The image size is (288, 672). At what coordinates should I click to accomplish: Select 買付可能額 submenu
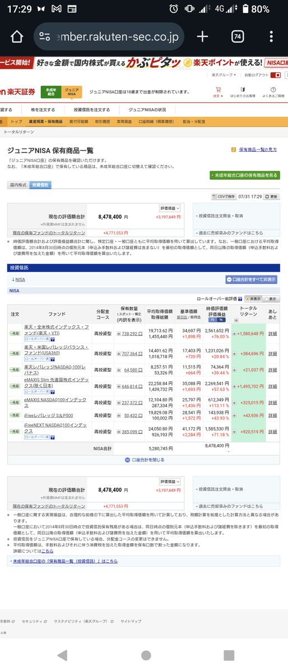coord(78,122)
